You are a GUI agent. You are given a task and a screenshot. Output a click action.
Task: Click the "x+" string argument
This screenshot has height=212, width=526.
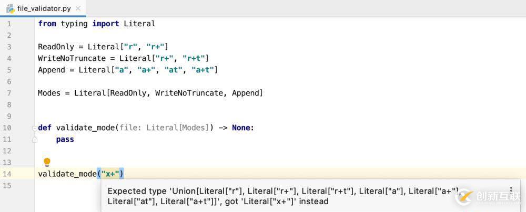pos(110,174)
